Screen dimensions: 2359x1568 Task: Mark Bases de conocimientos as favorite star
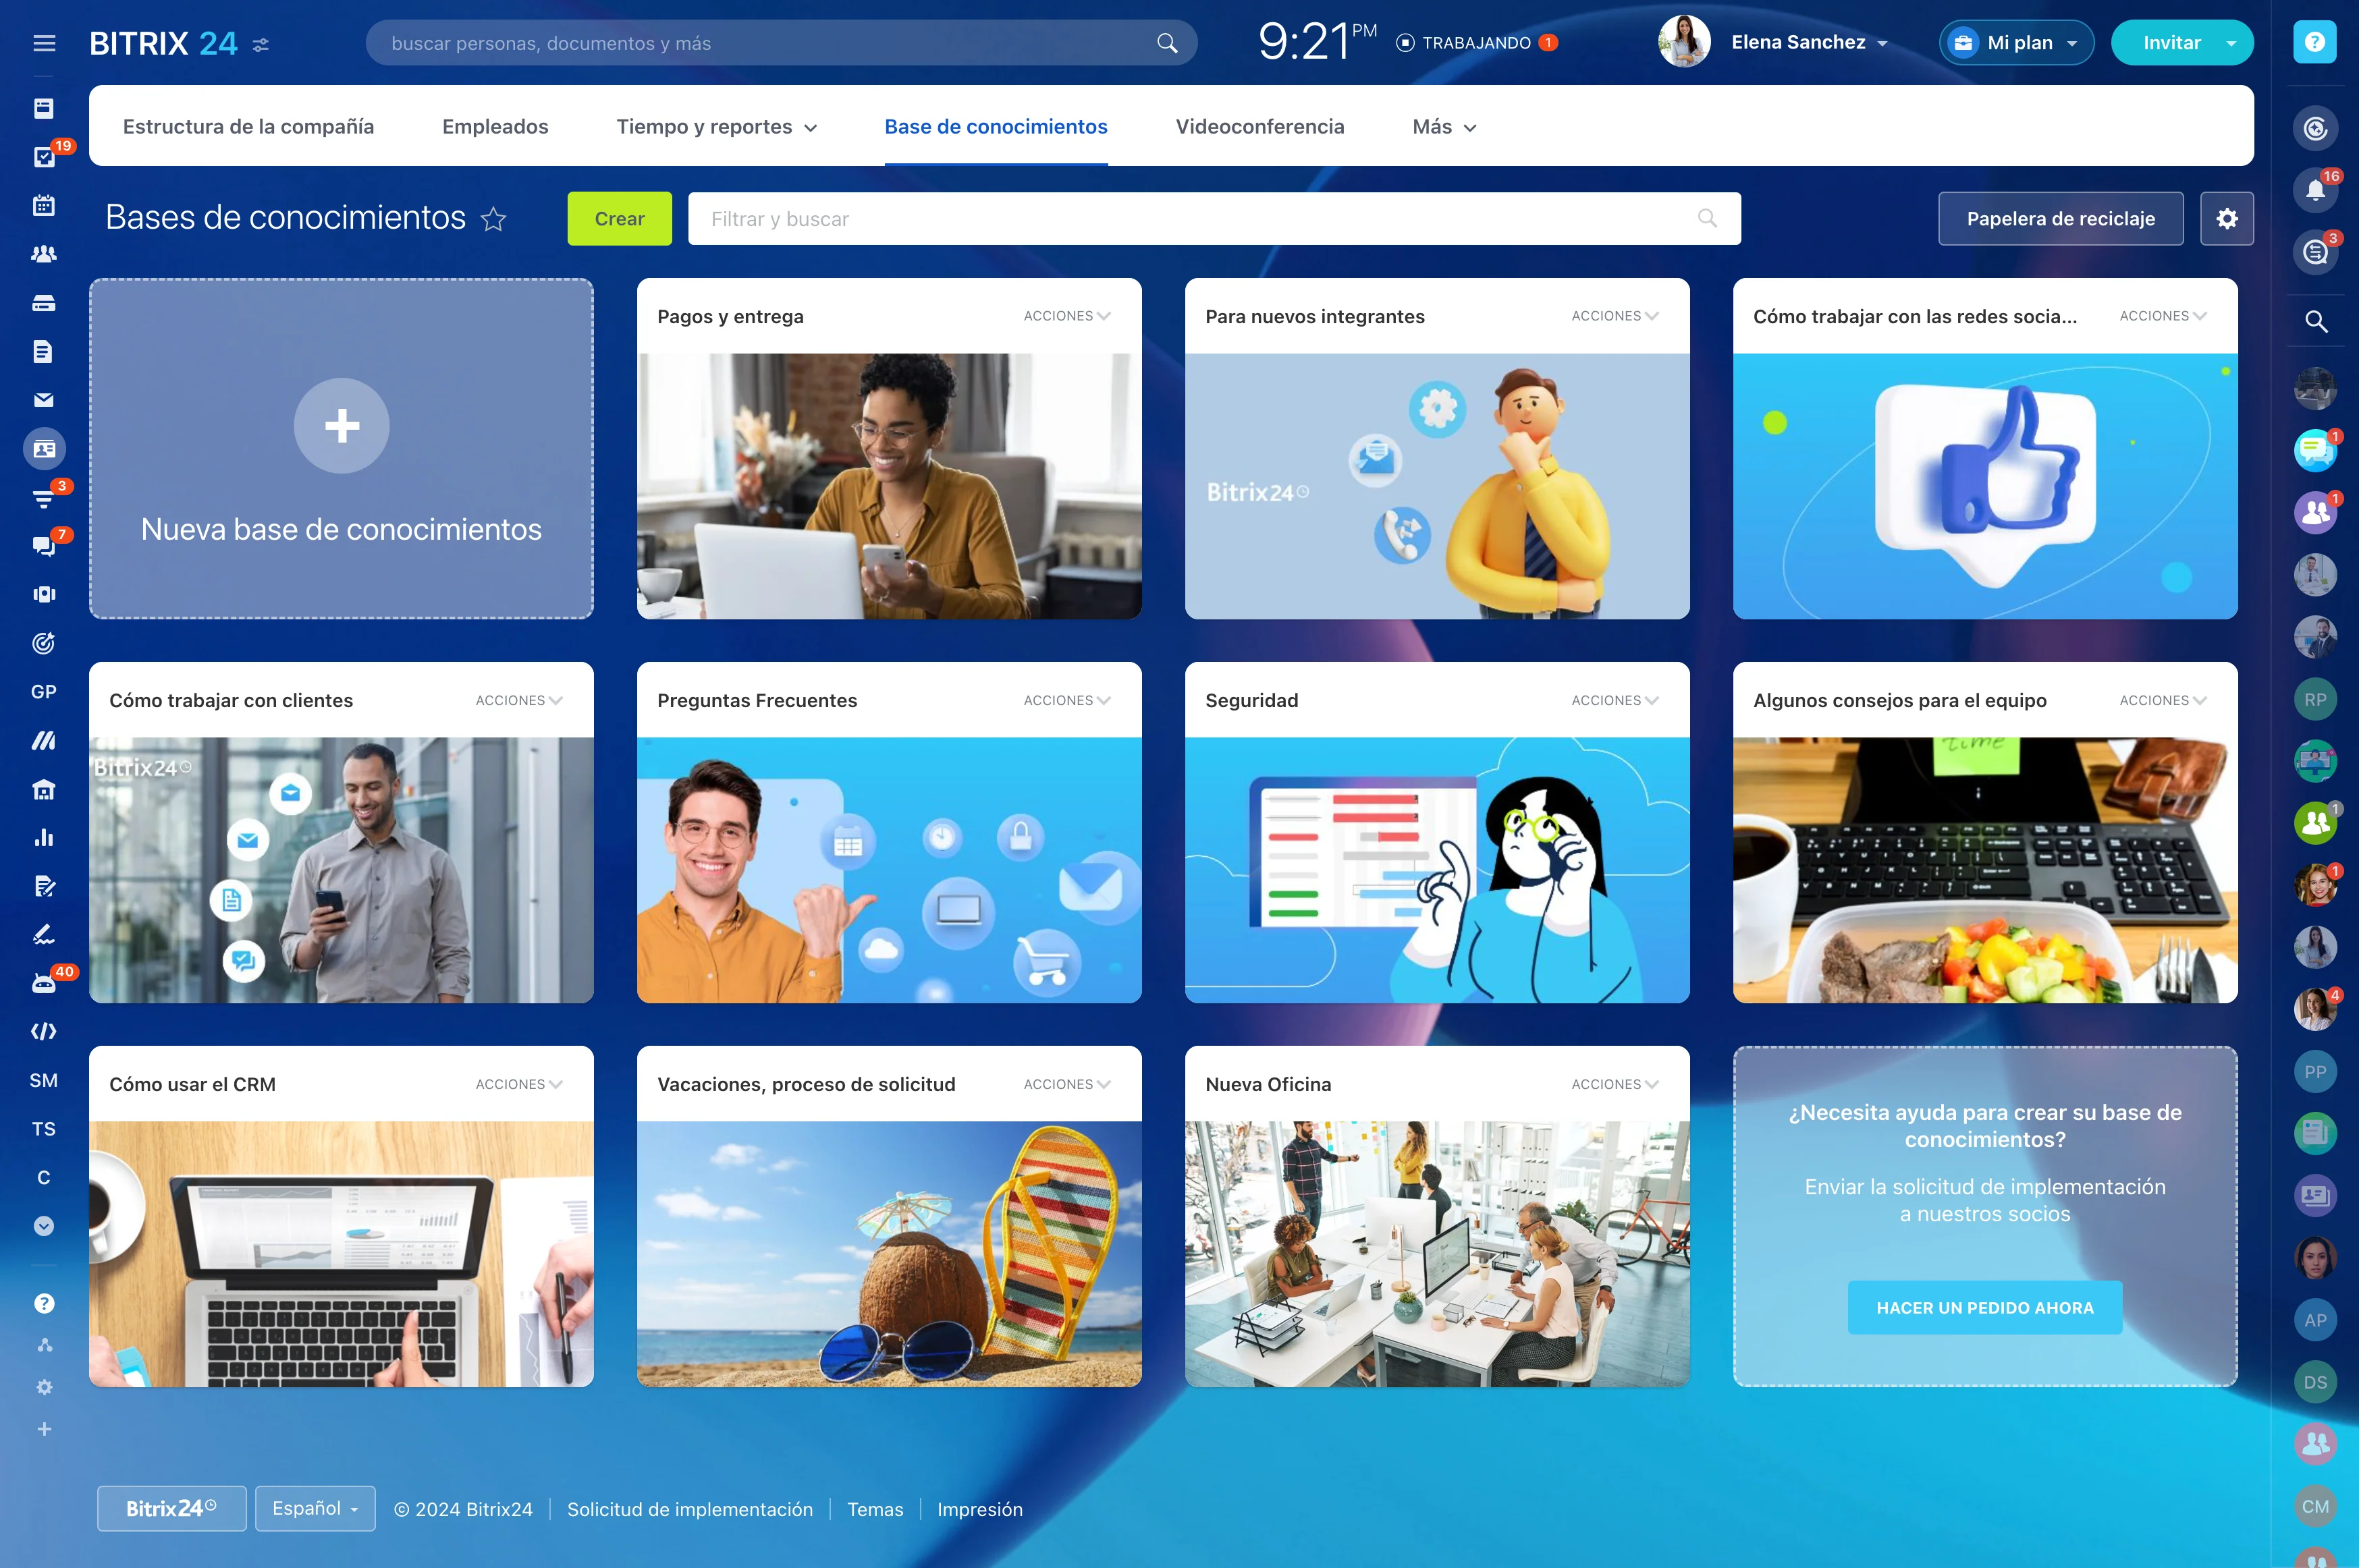tap(493, 219)
